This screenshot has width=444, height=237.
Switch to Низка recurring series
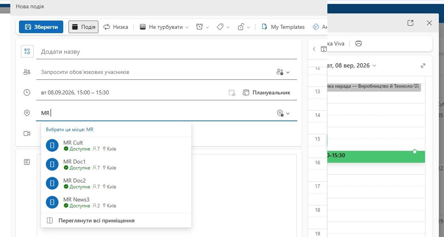[116, 27]
